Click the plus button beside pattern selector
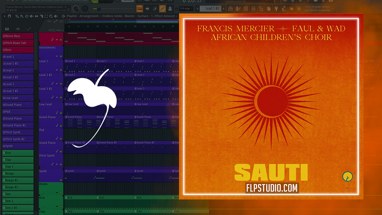This screenshot has height=215, width=382. pyautogui.click(x=223, y=9)
